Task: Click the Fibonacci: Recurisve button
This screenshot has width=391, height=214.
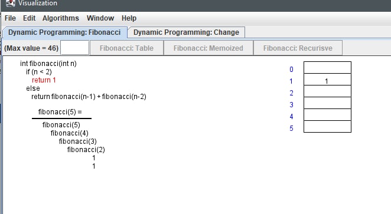Action: (x=298, y=48)
